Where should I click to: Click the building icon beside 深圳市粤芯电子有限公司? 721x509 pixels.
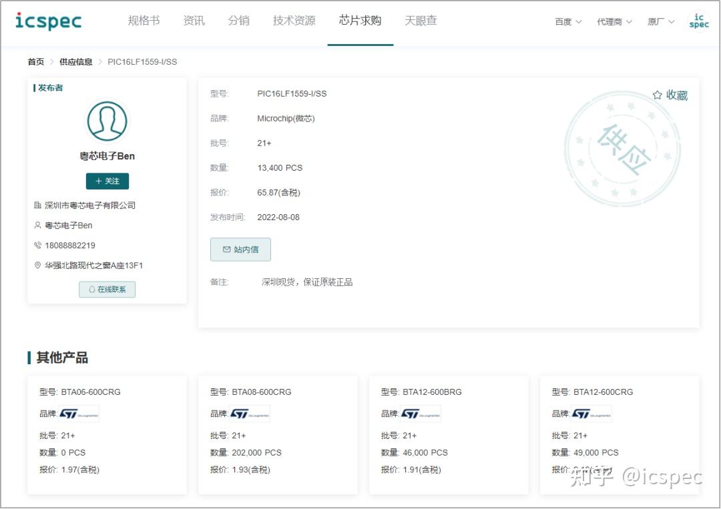(x=39, y=205)
